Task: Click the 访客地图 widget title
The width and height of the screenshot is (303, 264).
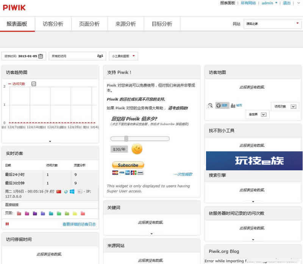Action: [x=217, y=72]
